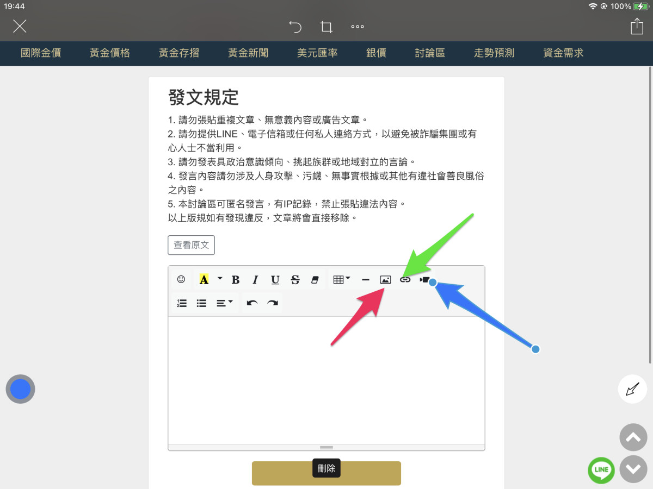Image resolution: width=653 pixels, height=489 pixels.
Task: Tap the 刪除 popup to delete the annotation
Action: pyautogui.click(x=326, y=468)
